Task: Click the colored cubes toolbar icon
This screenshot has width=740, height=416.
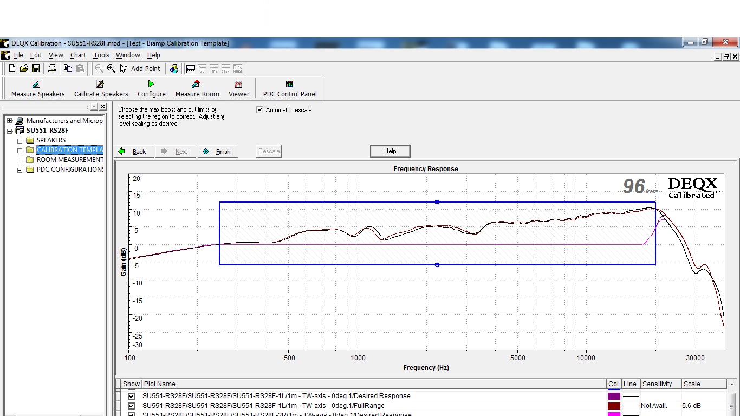Action: (173, 68)
